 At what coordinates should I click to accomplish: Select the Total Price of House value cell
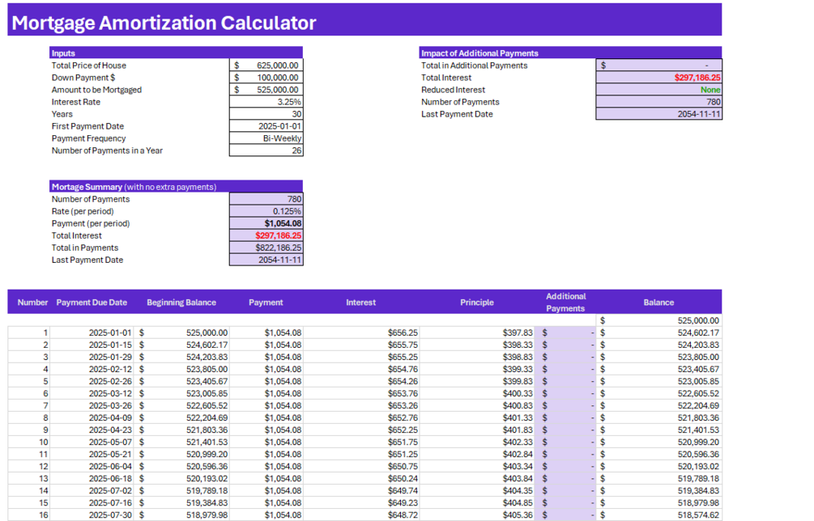point(266,66)
